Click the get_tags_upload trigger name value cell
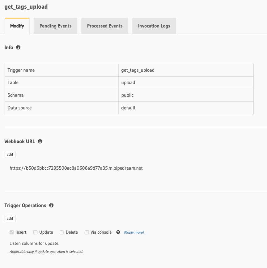Viewport: 267px width, 268px height. pyautogui.click(x=186, y=70)
